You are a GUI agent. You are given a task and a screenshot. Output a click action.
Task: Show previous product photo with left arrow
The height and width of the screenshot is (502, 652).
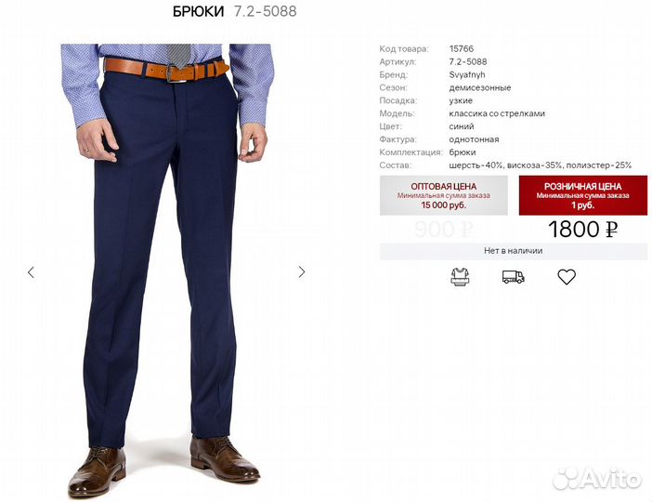31,272
